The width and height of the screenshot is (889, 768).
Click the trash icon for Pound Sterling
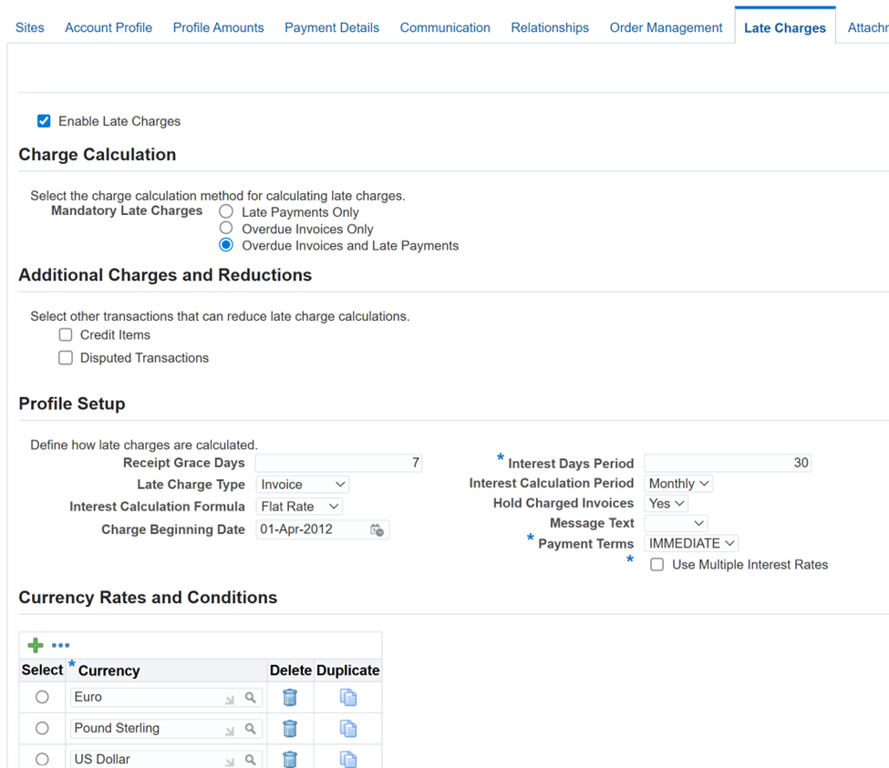[290, 728]
